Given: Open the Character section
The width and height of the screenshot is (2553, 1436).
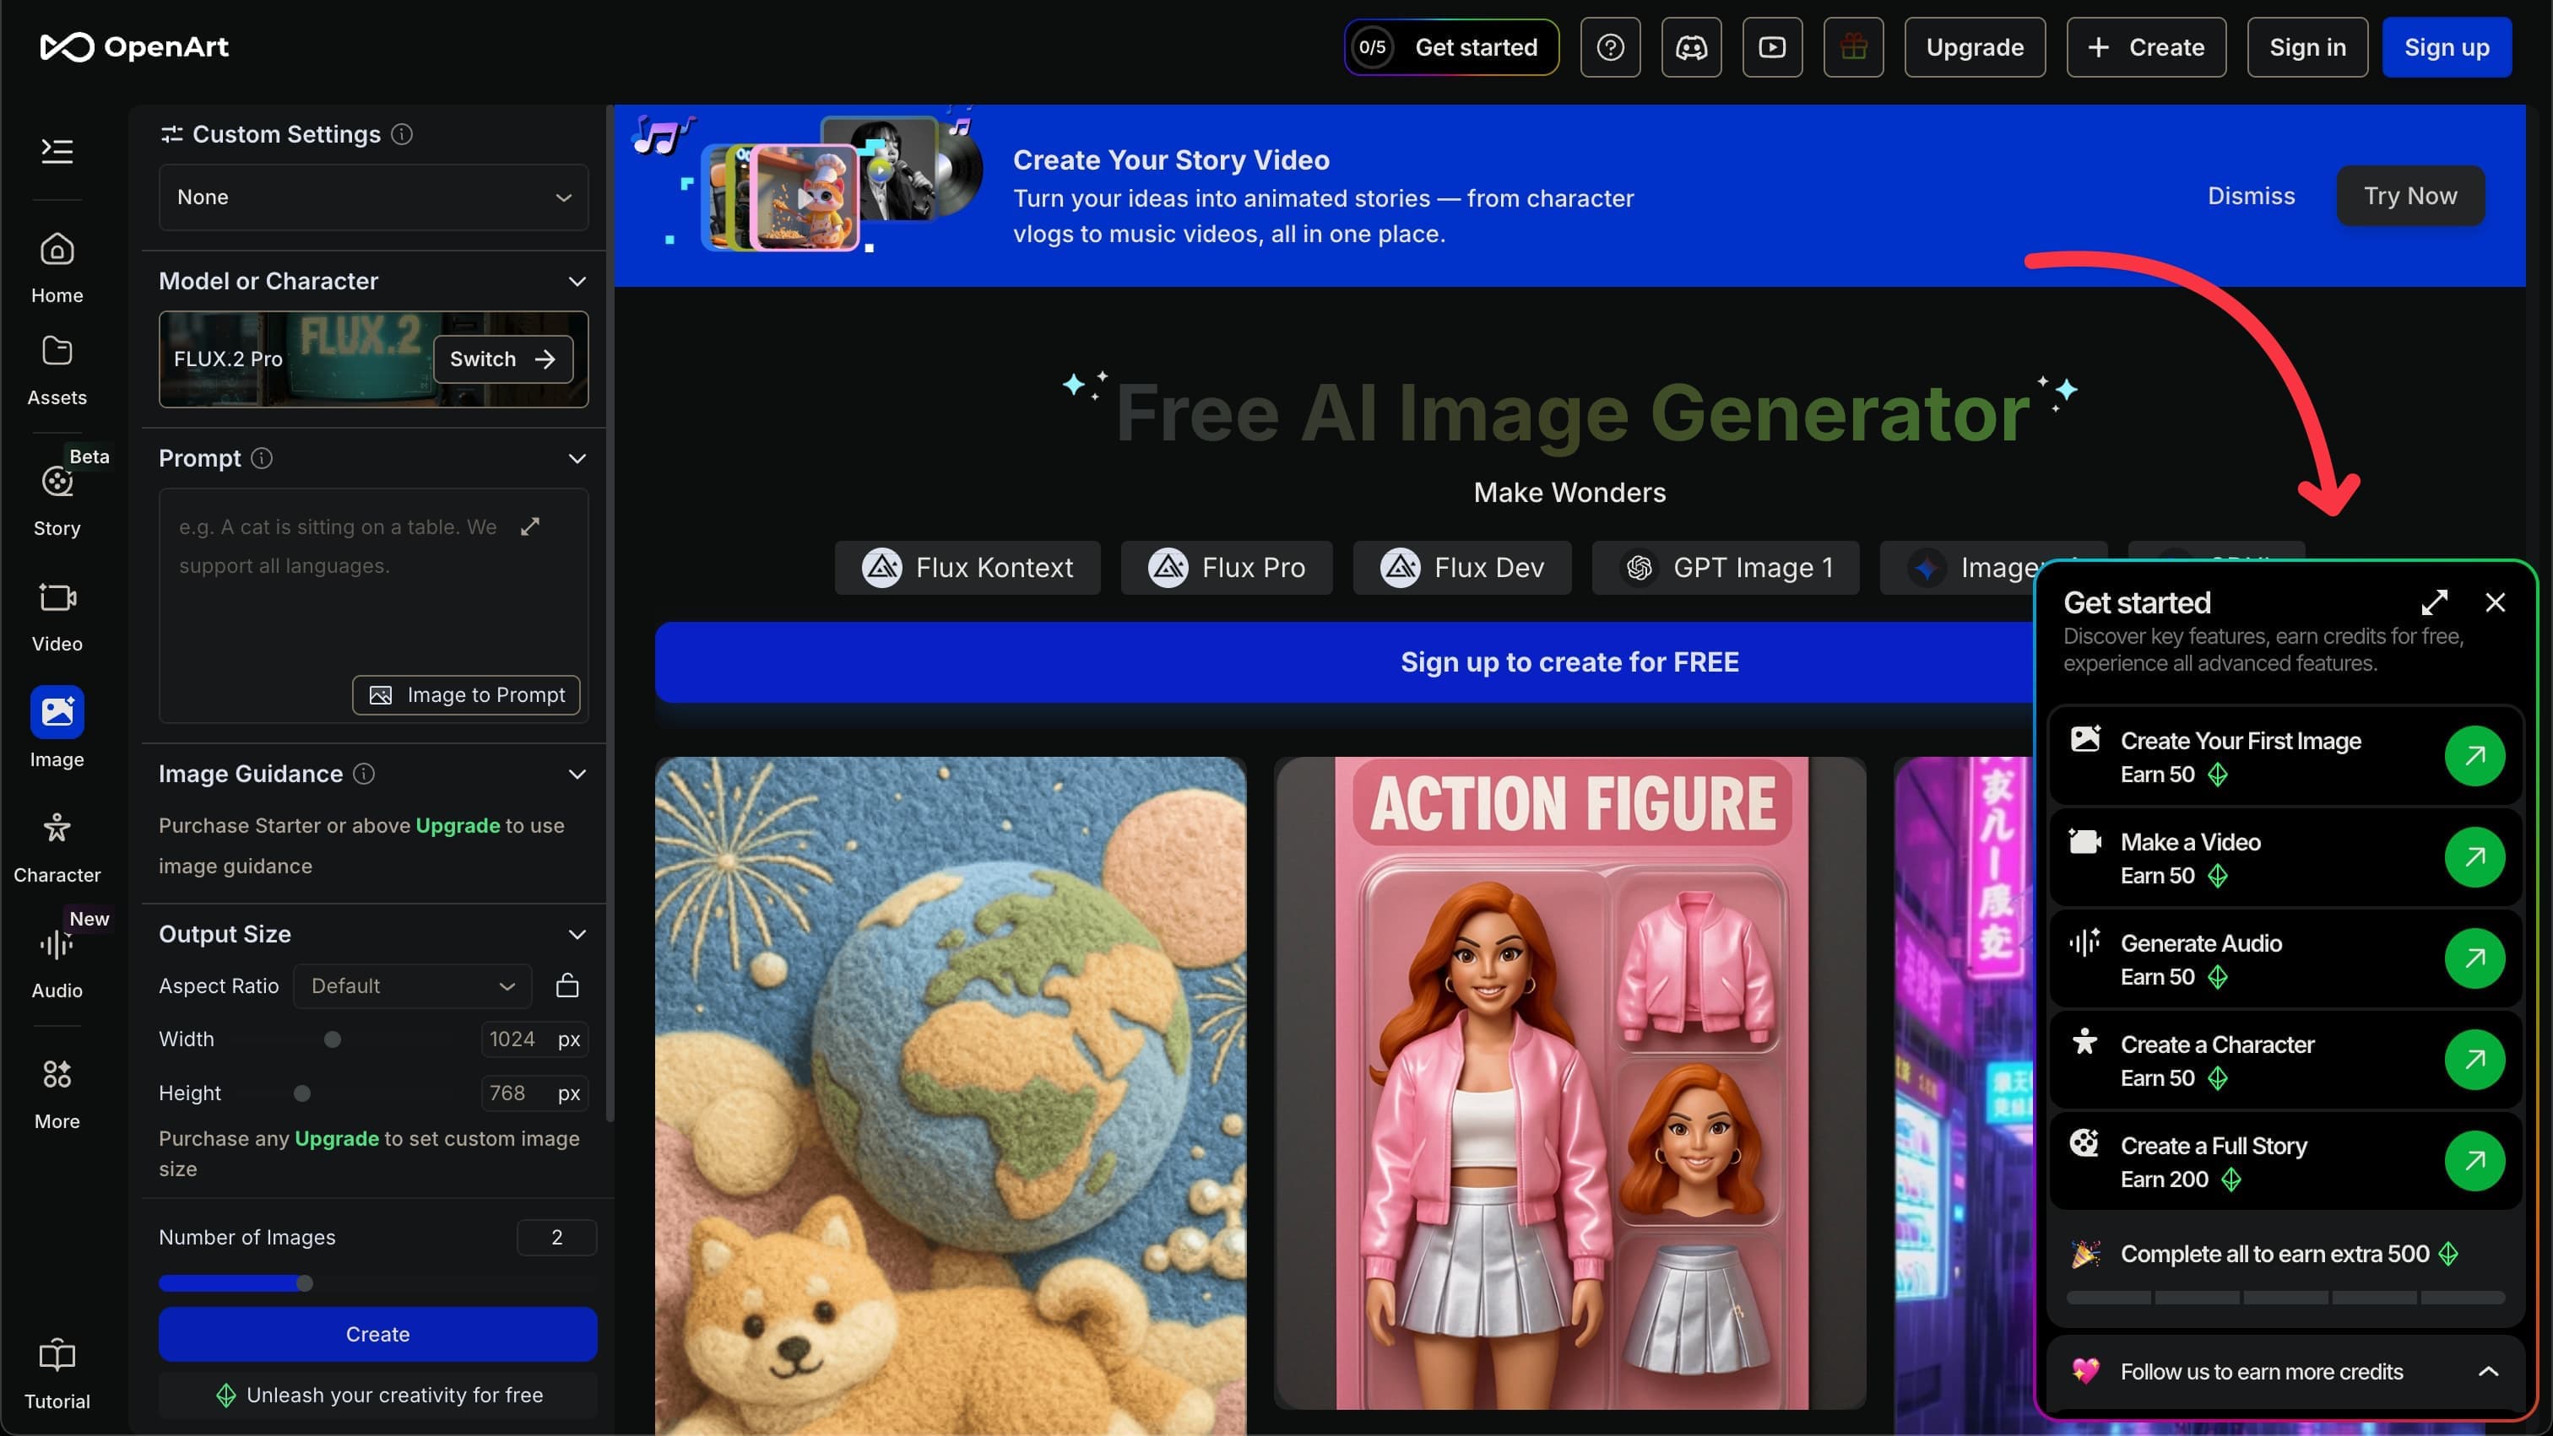Looking at the screenshot, I should pos(57,847).
